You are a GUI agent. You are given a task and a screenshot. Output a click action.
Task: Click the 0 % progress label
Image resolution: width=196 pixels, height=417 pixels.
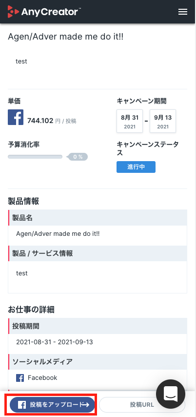click(x=78, y=157)
